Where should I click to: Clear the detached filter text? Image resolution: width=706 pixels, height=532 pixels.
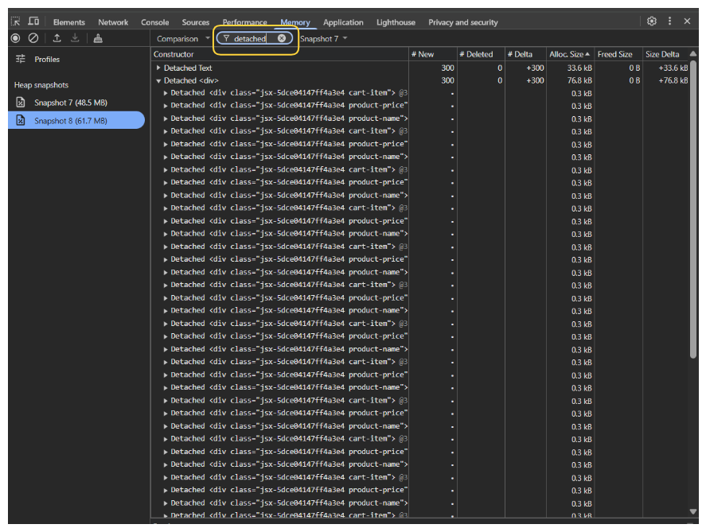[282, 38]
